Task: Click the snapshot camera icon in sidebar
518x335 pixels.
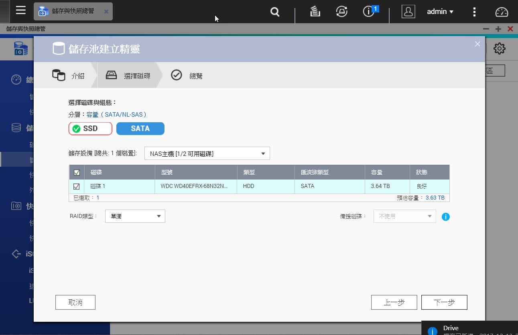Action: 16,206
